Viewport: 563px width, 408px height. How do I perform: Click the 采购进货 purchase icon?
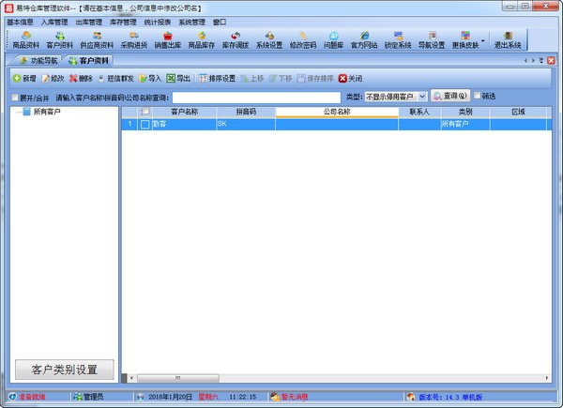[x=133, y=39]
